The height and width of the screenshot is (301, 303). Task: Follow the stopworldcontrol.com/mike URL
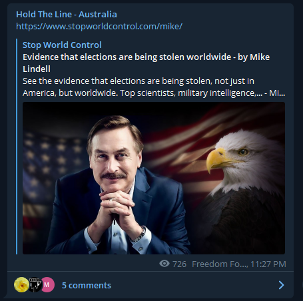click(x=99, y=26)
